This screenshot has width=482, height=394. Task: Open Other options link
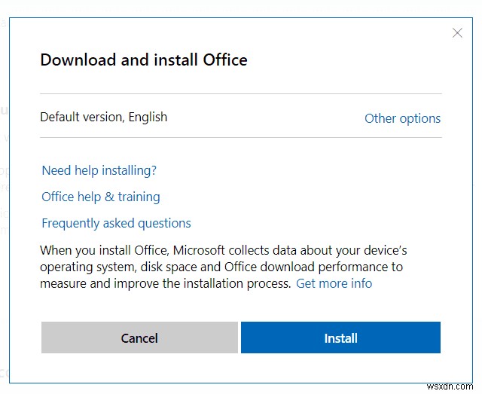402,118
